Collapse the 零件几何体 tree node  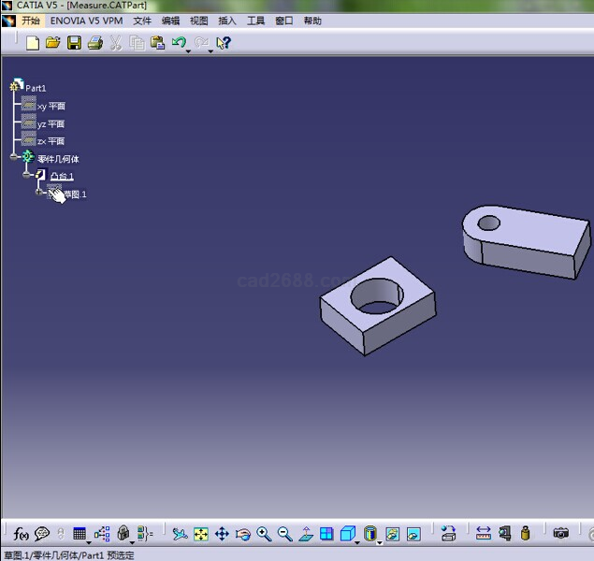tap(14, 158)
